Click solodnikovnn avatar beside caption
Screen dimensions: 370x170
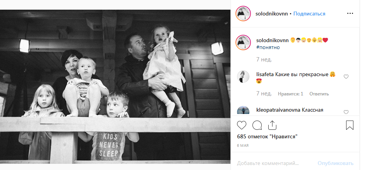pos(243,42)
